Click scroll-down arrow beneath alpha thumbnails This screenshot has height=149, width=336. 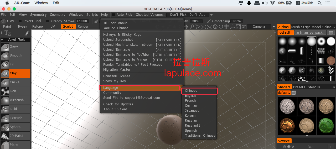click(307, 82)
